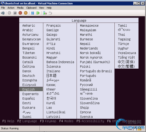Open the Action menu
The height and width of the screenshot is (132, 146).
pyautogui.click(x=11, y=8)
